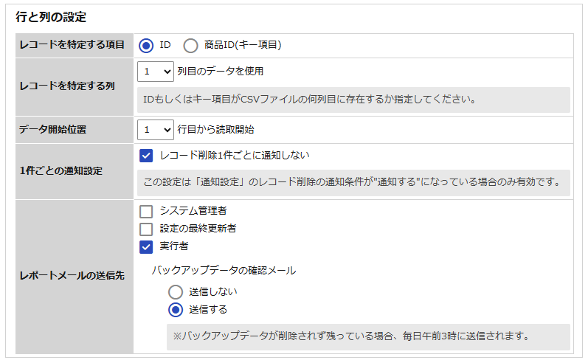Select 送信する radio button
The image size is (588, 360).
[x=176, y=310]
